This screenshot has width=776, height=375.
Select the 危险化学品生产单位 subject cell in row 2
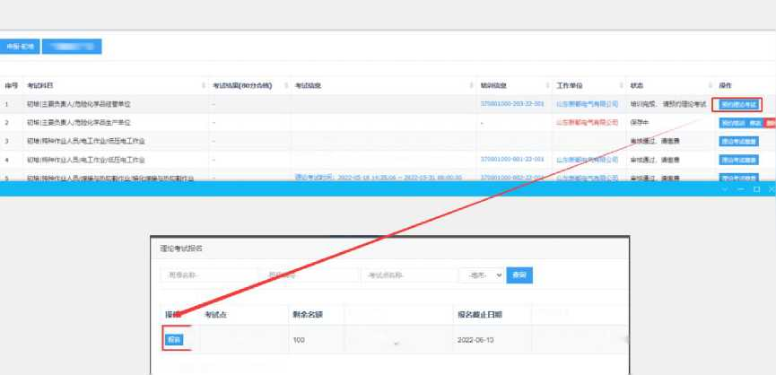(x=79, y=123)
